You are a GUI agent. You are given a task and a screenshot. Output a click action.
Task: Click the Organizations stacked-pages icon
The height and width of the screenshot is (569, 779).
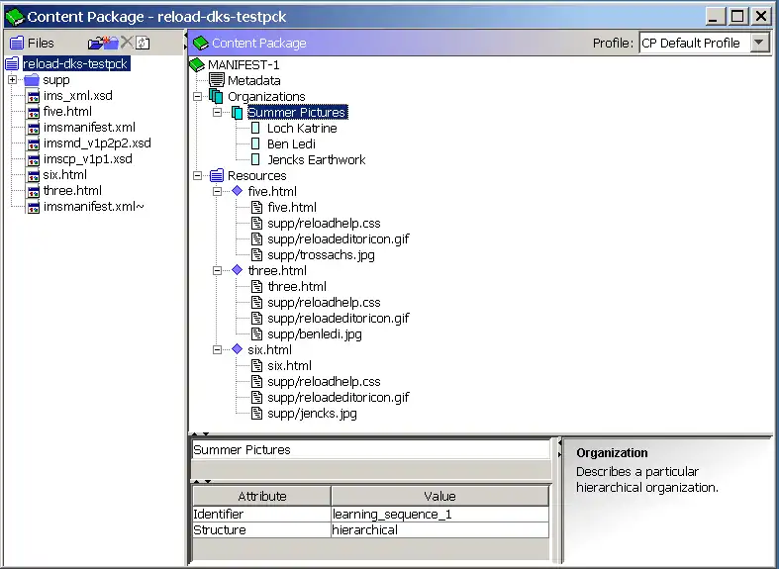coord(217,96)
